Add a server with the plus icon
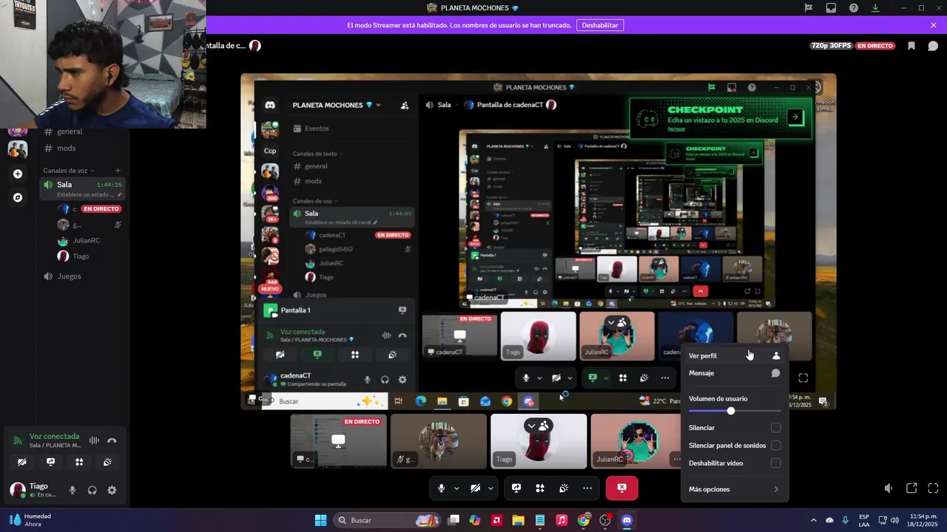This screenshot has height=532, width=947. coord(18,174)
